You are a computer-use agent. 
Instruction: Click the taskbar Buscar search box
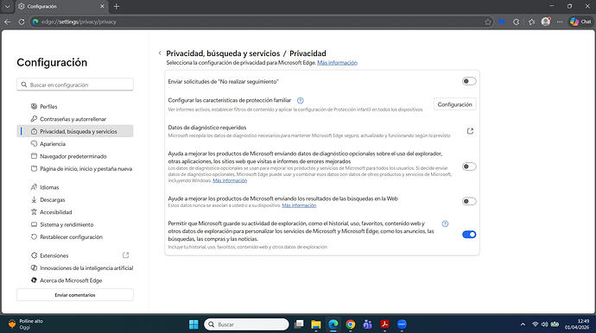click(247, 324)
